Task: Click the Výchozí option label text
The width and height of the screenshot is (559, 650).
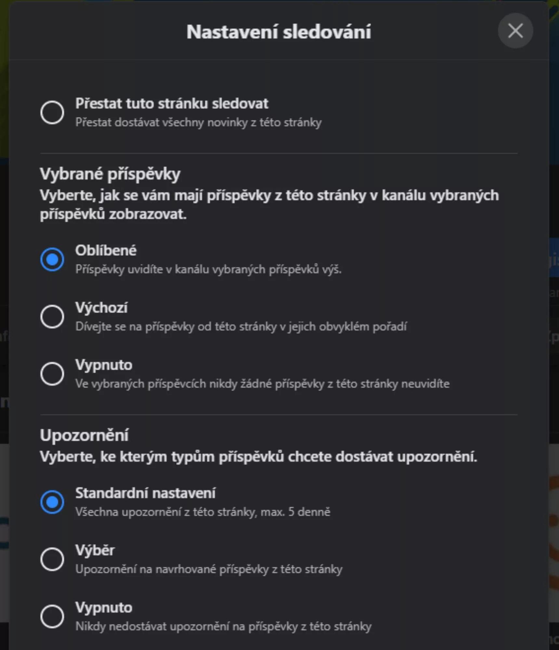Action: 101,308
